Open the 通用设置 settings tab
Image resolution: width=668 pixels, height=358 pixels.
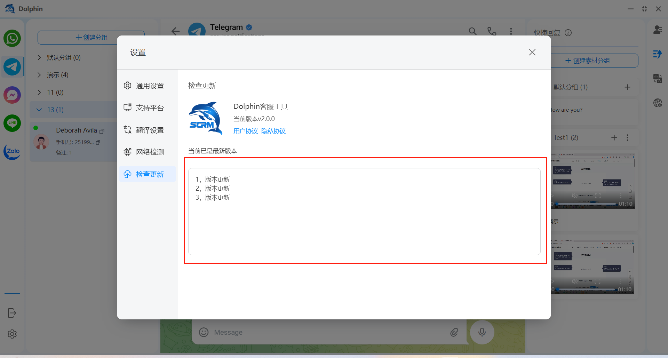click(149, 86)
